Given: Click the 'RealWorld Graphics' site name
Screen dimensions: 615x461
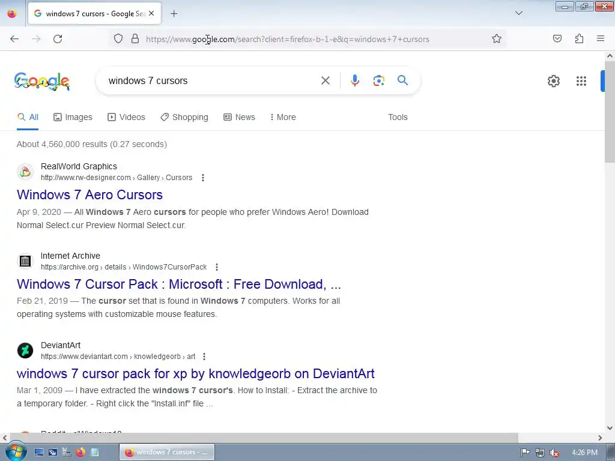Looking at the screenshot, I should pyautogui.click(x=79, y=167).
